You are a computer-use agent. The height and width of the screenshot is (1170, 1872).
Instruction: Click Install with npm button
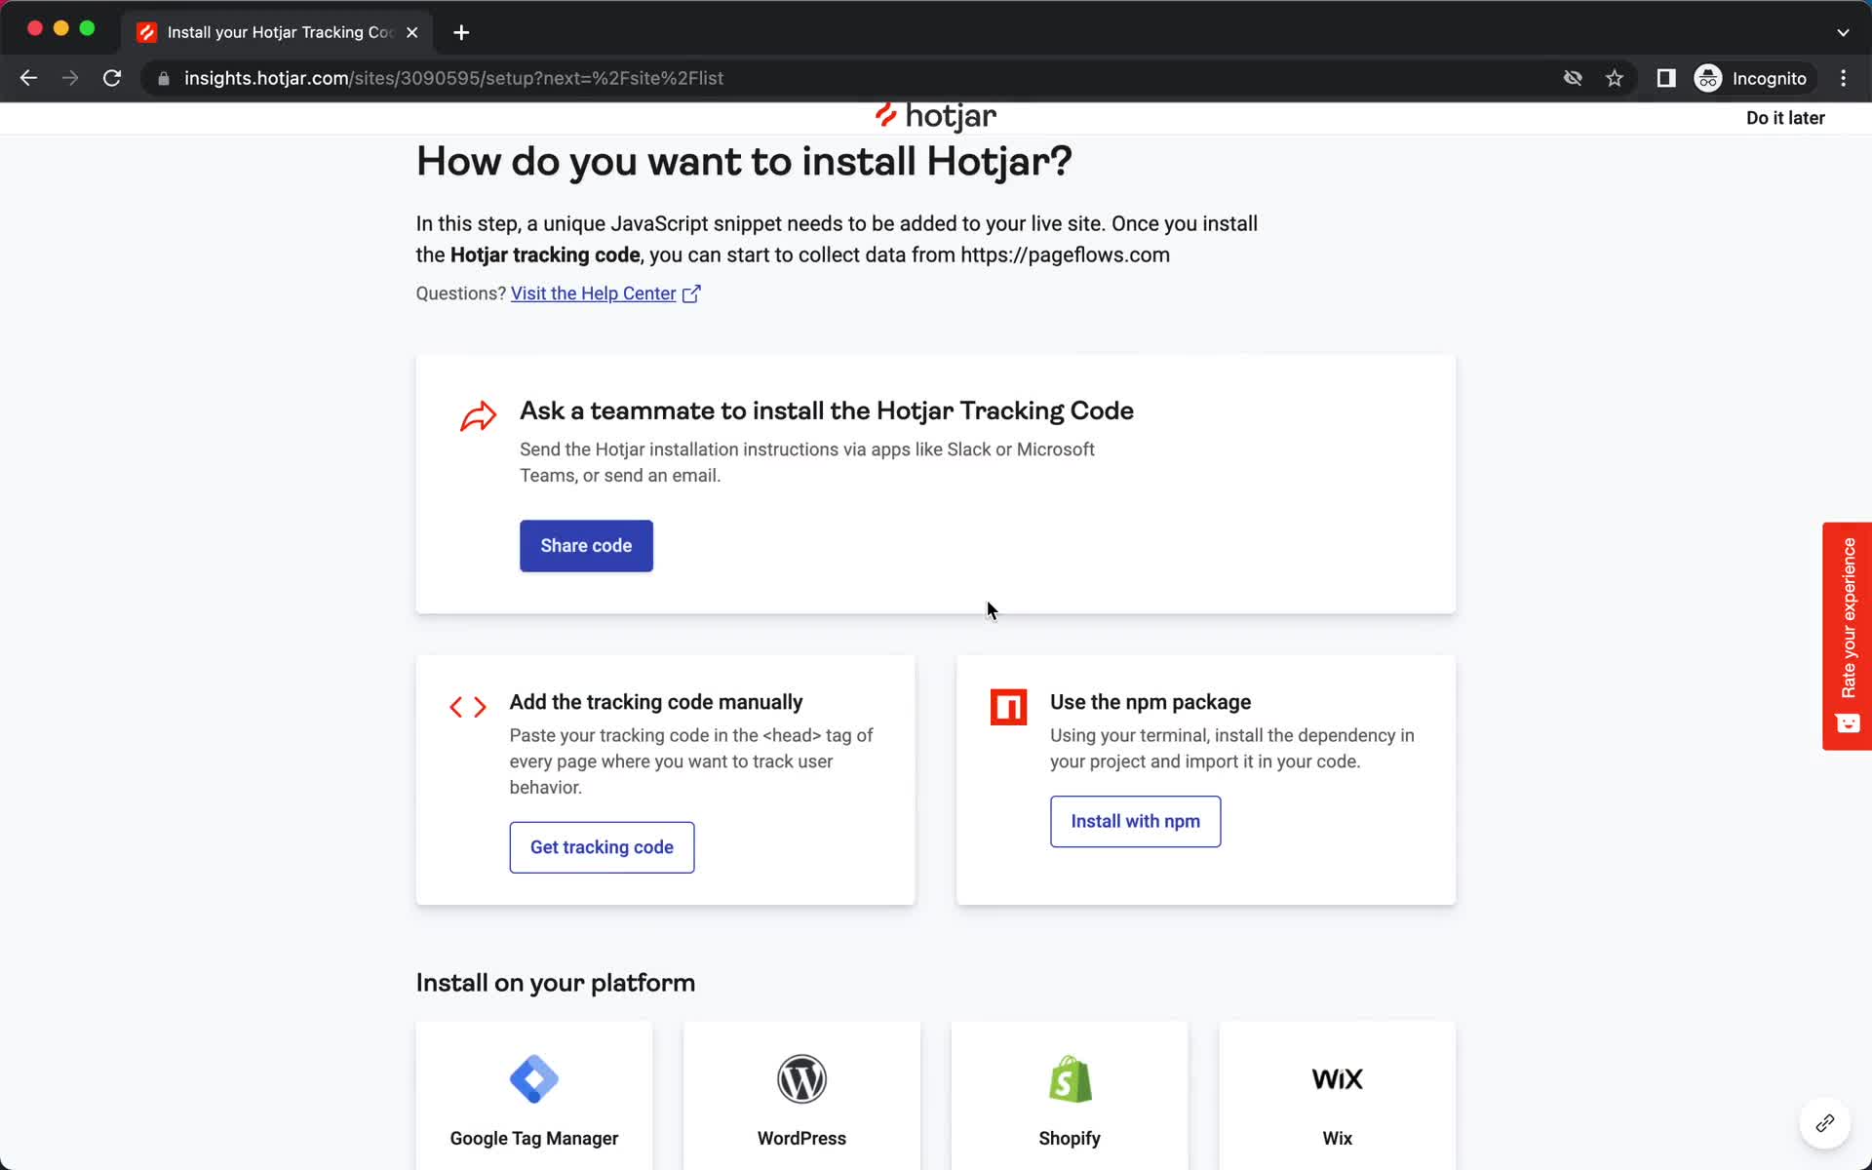coord(1135,821)
